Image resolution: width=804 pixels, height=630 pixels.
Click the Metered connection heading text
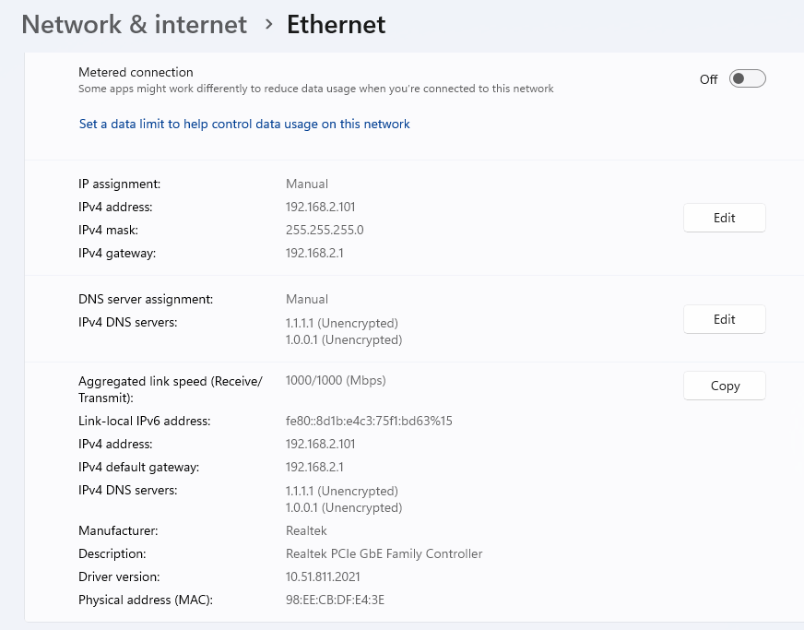136,72
